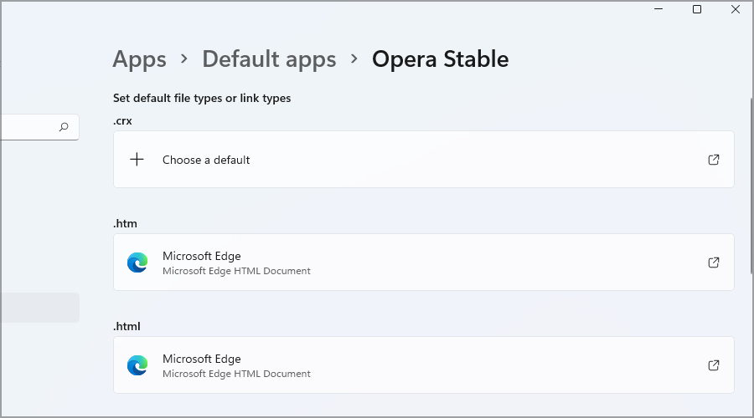
Task: Click the Opera Stable breadcrumb title
Action: (x=440, y=59)
